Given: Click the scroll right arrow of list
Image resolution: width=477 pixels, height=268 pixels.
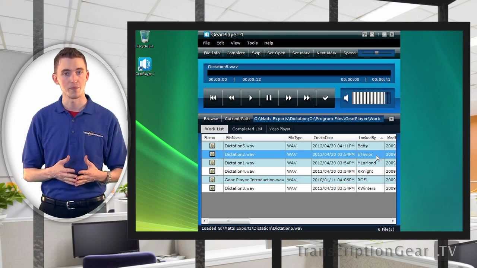Looking at the screenshot, I should pos(393,221).
